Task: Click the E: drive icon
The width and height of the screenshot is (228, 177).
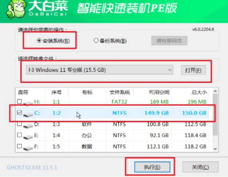Action: (28, 137)
